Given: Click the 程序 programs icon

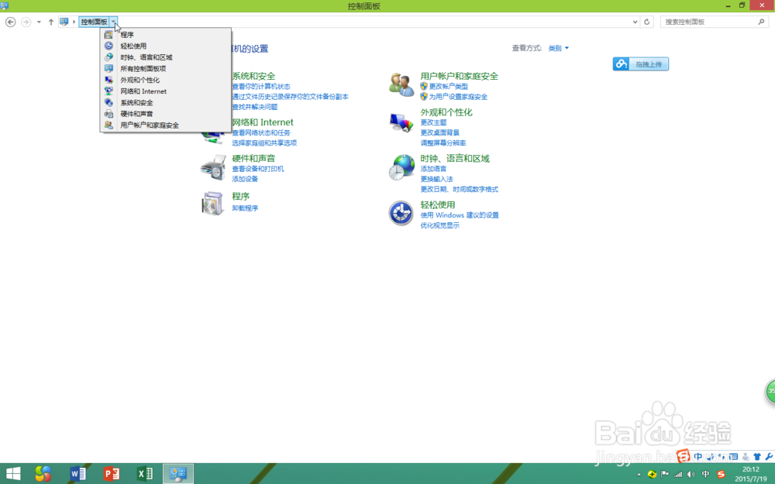Looking at the screenshot, I should pos(211,204).
